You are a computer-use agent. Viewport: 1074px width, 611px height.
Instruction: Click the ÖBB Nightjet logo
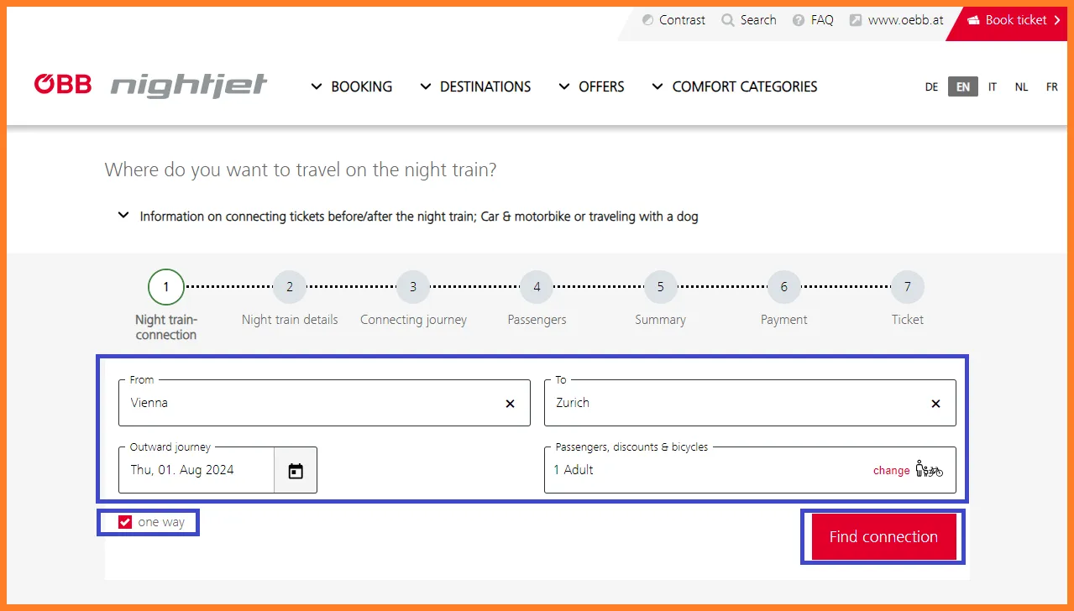pos(151,86)
